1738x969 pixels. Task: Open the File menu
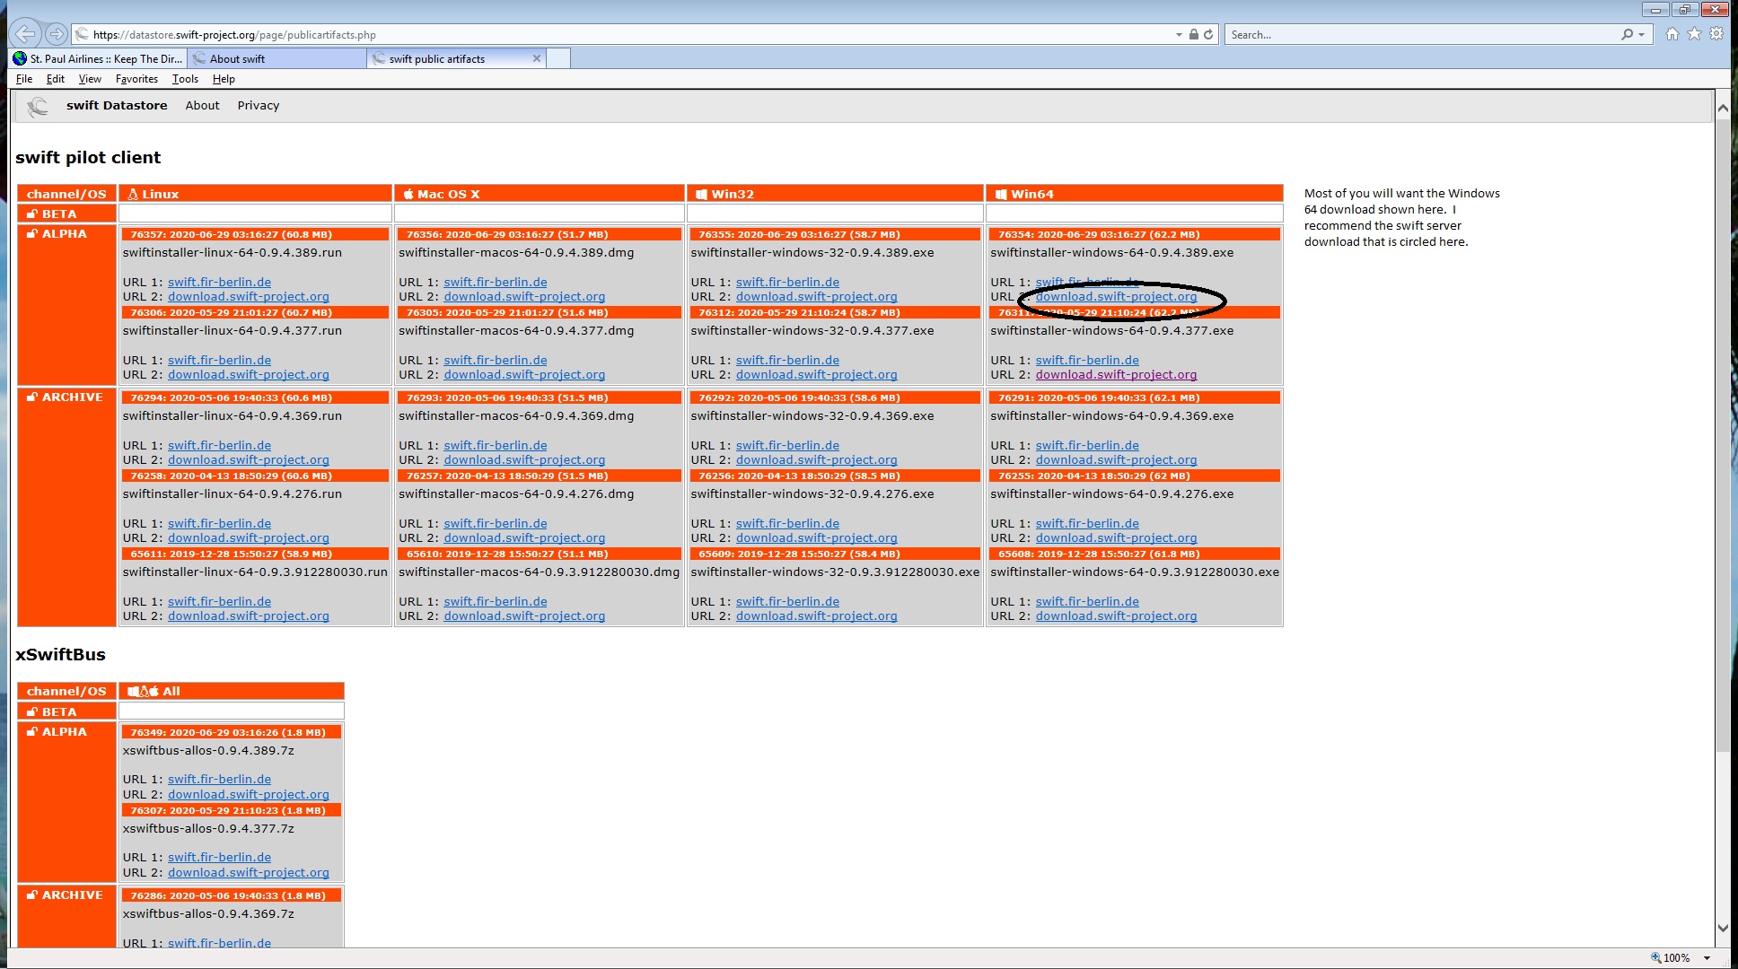click(24, 79)
